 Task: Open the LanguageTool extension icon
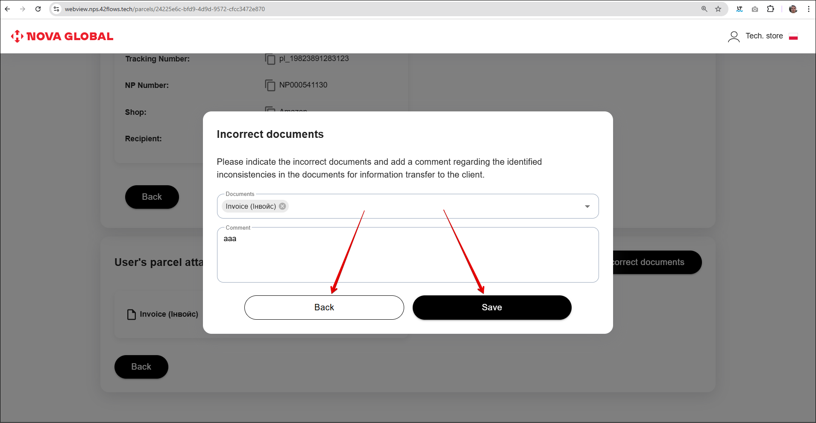(x=740, y=9)
